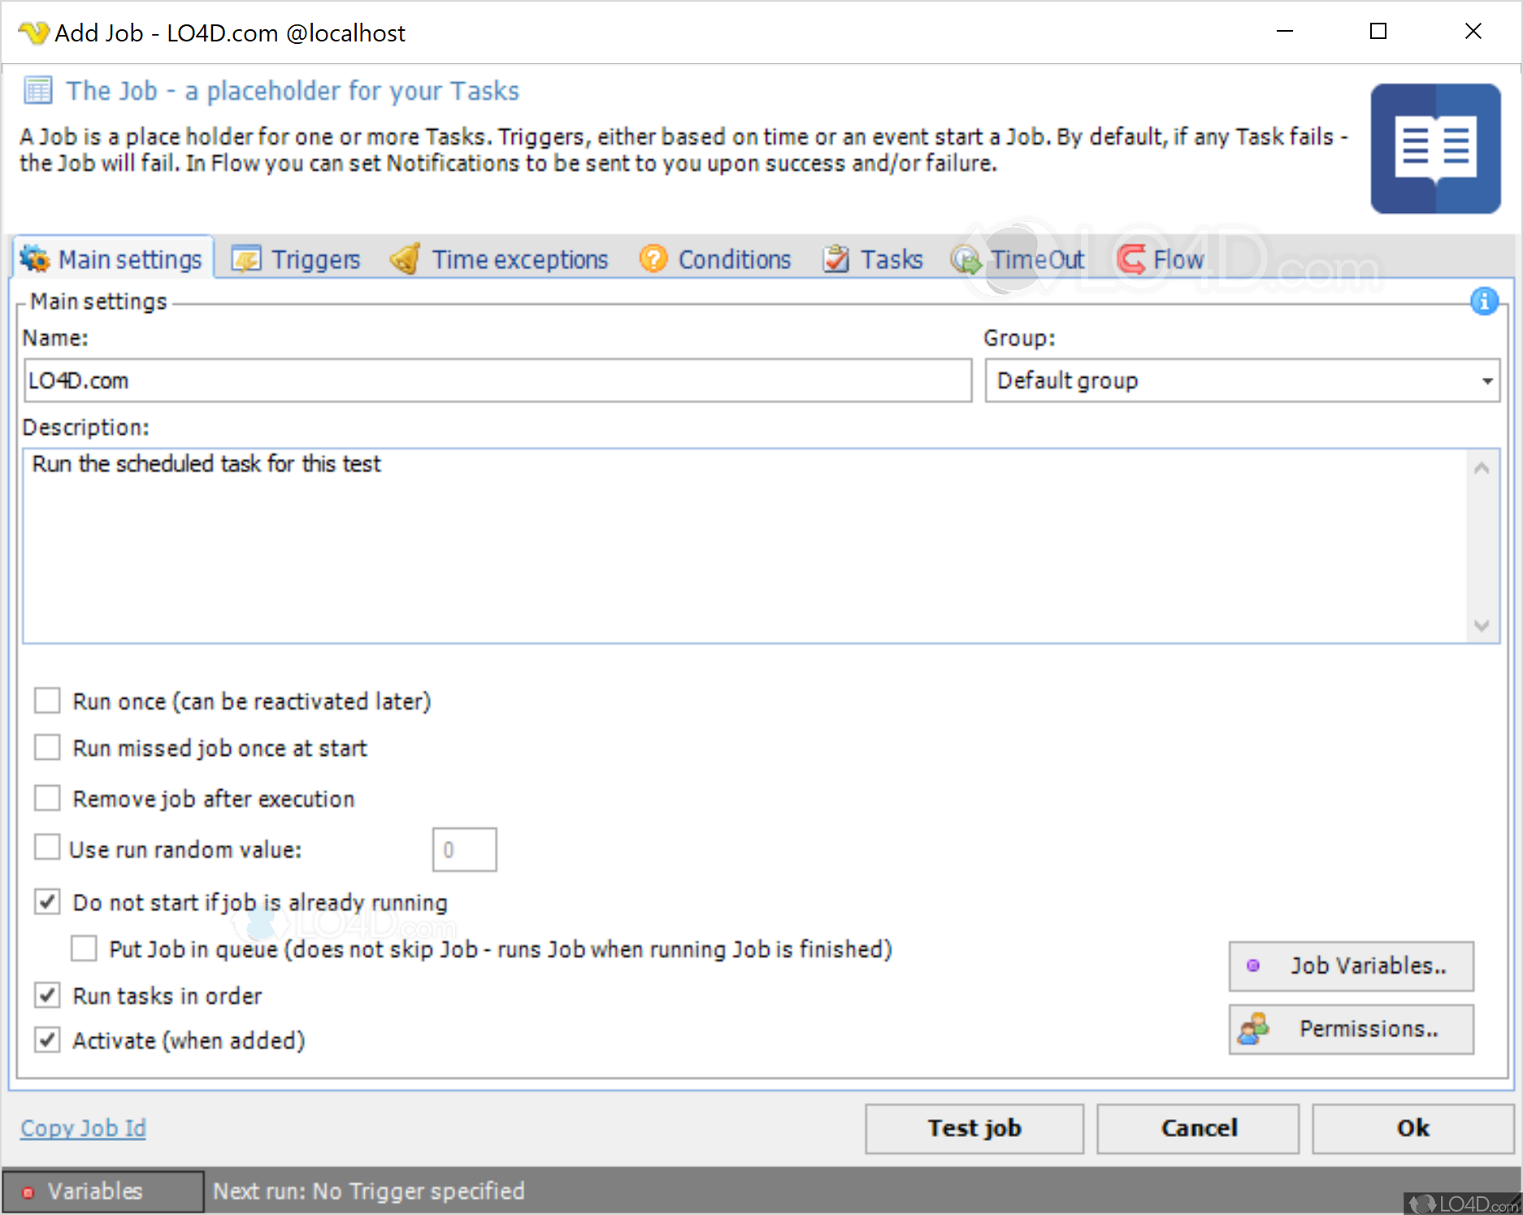Click the Time exceptions bell icon
1523x1215 pixels.
click(406, 259)
